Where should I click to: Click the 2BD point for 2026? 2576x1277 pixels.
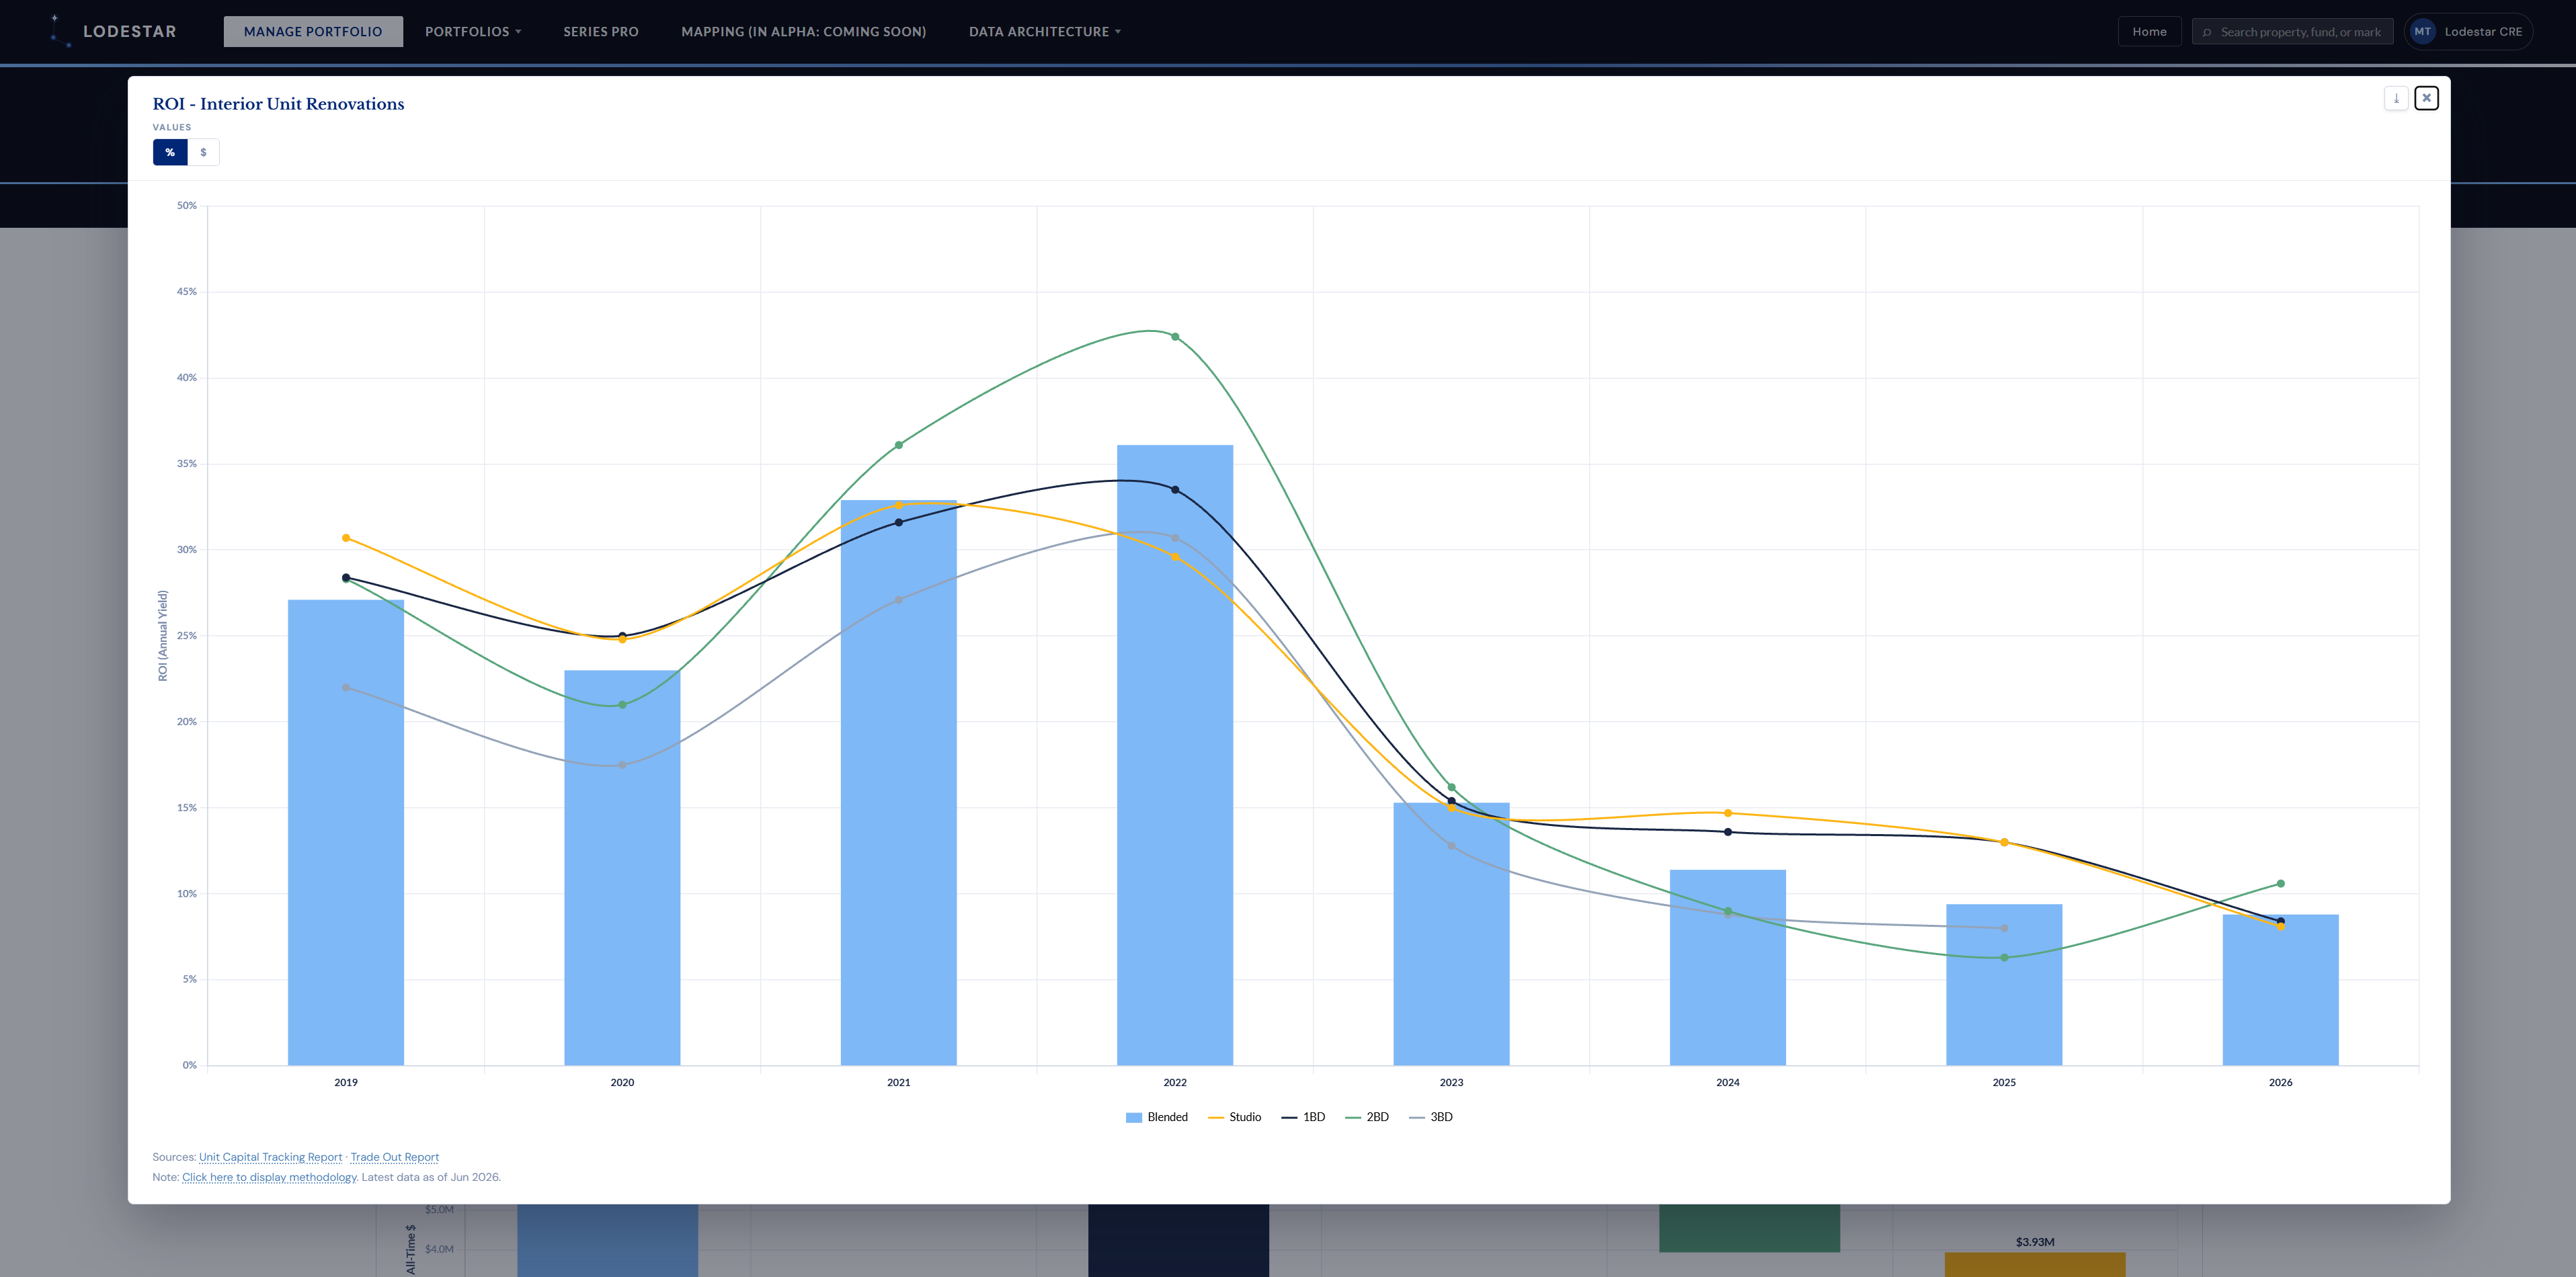click(x=2280, y=884)
